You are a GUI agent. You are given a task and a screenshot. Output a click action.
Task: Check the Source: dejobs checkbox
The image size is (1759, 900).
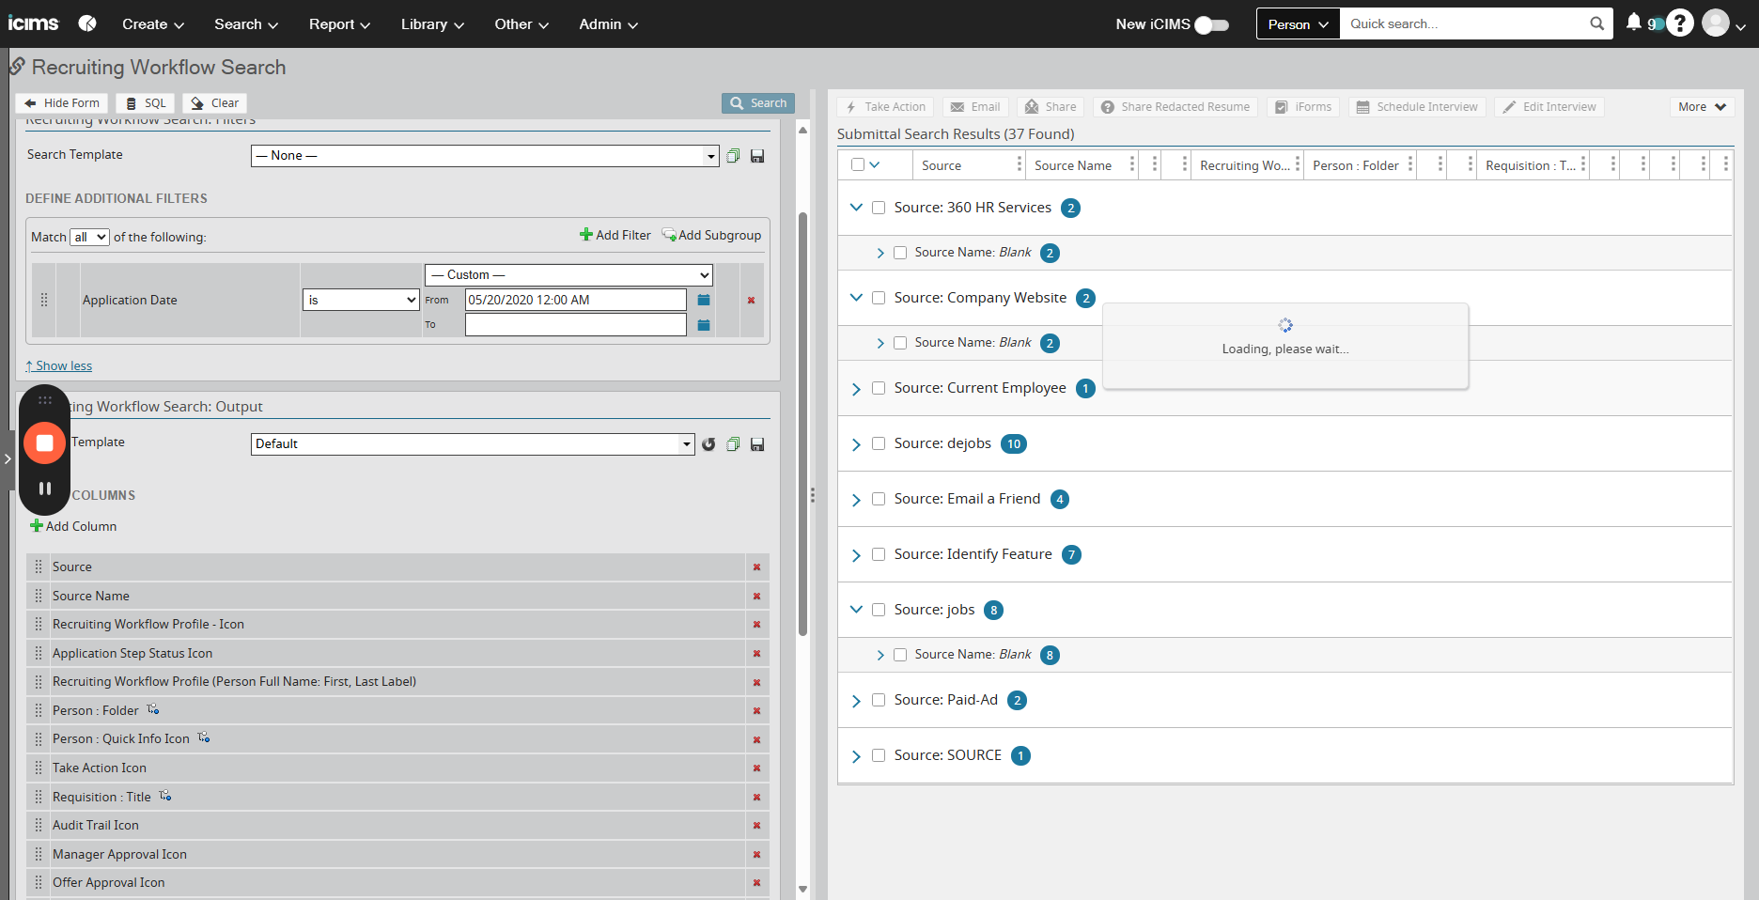[879, 443]
